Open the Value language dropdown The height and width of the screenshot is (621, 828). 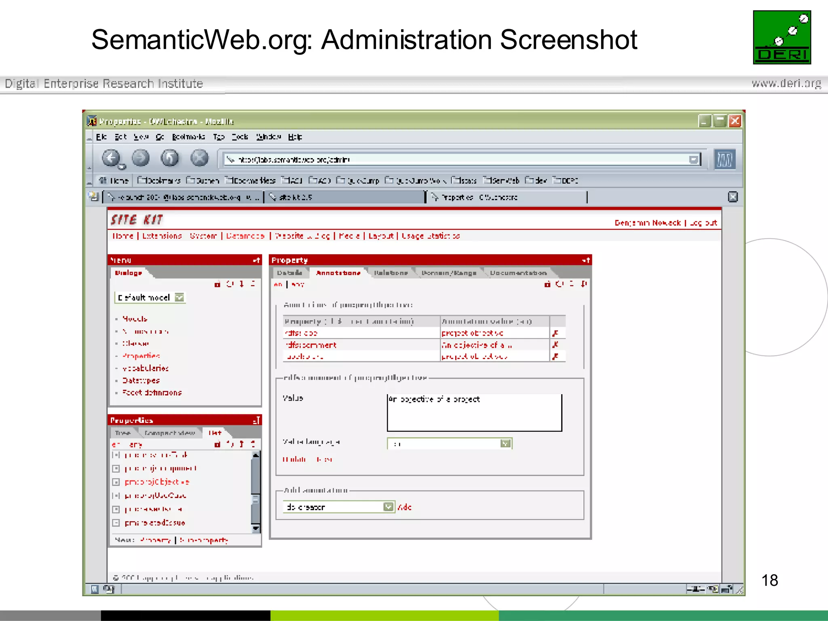click(505, 444)
